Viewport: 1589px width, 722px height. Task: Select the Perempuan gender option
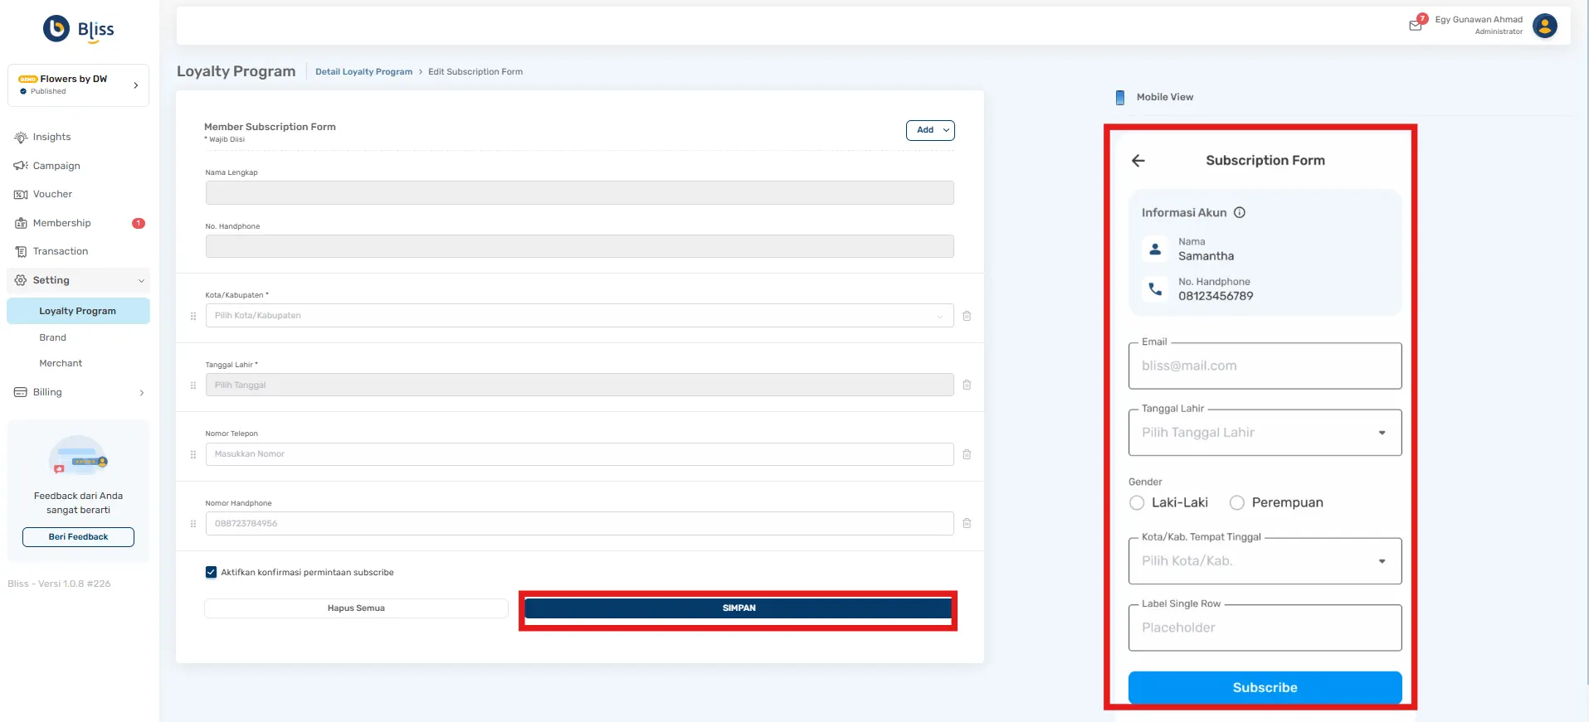coord(1236,503)
